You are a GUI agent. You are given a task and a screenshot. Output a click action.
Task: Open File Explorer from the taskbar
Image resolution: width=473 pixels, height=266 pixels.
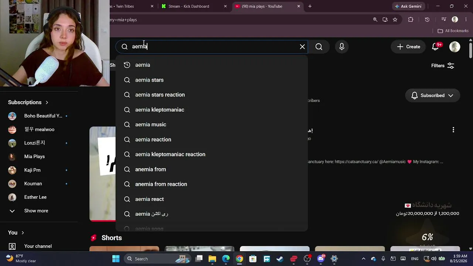tap(212, 259)
